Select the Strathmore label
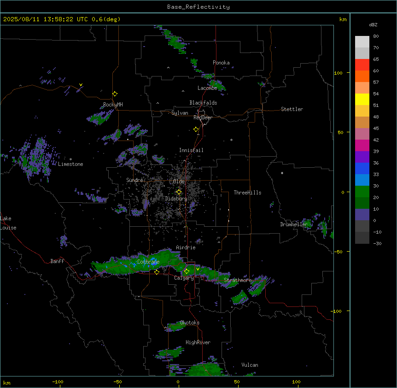Viewport: 397px width, 388px height. (x=238, y=280)
